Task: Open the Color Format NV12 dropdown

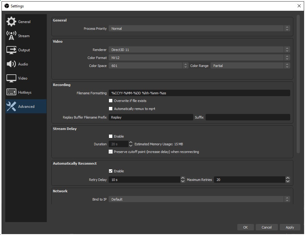Action: pyautogui.click(x=199, y=58)
